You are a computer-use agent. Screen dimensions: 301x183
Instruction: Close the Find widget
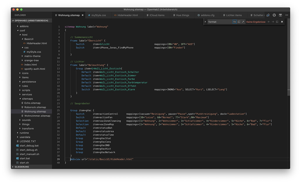282,21
